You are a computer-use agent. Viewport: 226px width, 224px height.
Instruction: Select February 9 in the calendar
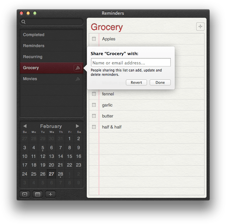(79, 148)
